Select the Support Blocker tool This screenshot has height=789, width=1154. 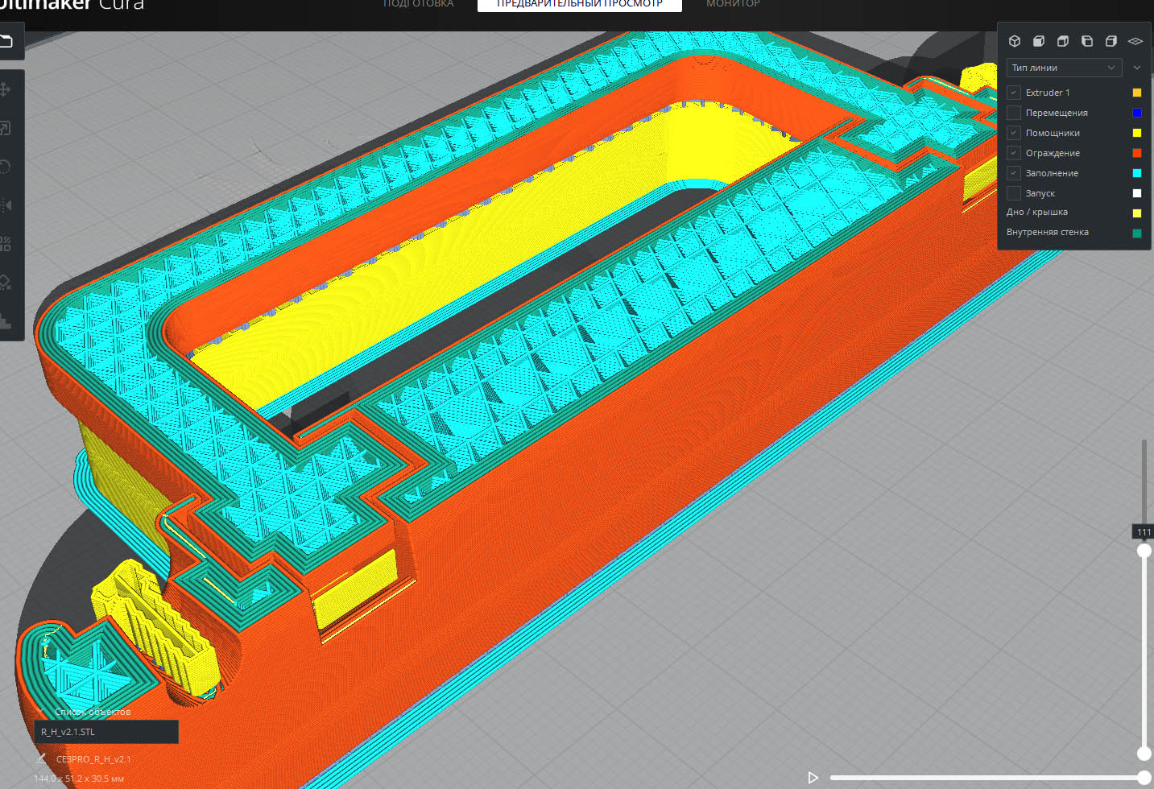(x=5, y=283)
